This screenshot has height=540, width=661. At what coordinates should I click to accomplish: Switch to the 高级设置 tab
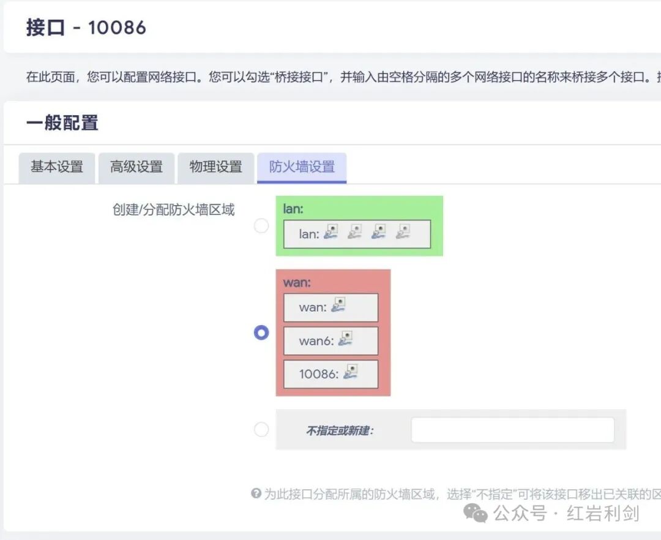[x=136, y=167]
